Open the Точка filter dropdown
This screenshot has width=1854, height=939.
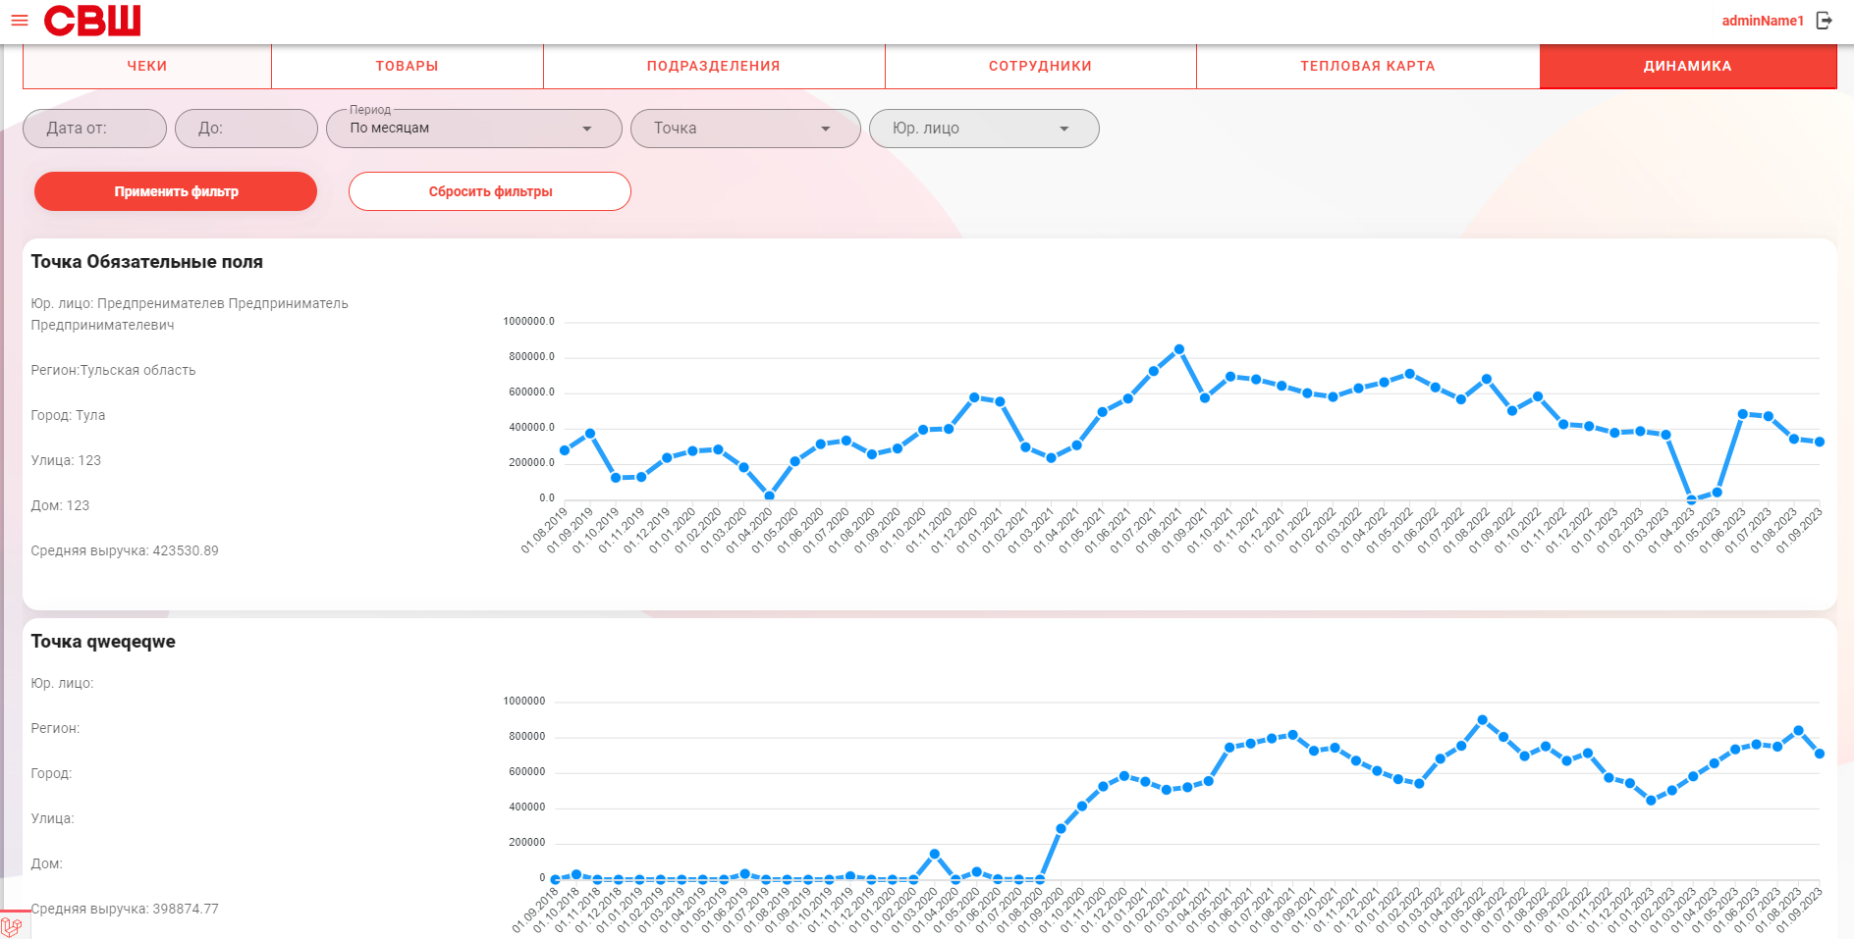(745, 129)
